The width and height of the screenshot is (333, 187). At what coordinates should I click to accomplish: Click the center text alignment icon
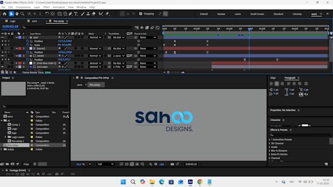(277, 84)
